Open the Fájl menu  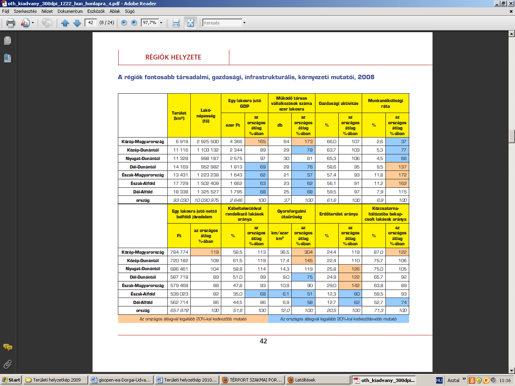click(6, 11)
